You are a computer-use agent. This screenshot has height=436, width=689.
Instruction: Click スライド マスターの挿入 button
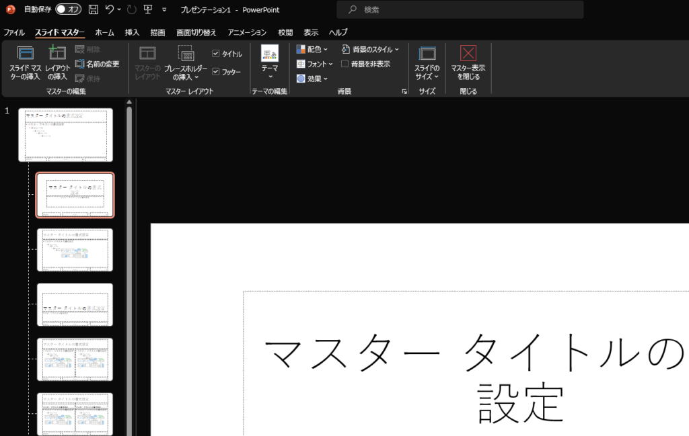(x=25, y=62)
